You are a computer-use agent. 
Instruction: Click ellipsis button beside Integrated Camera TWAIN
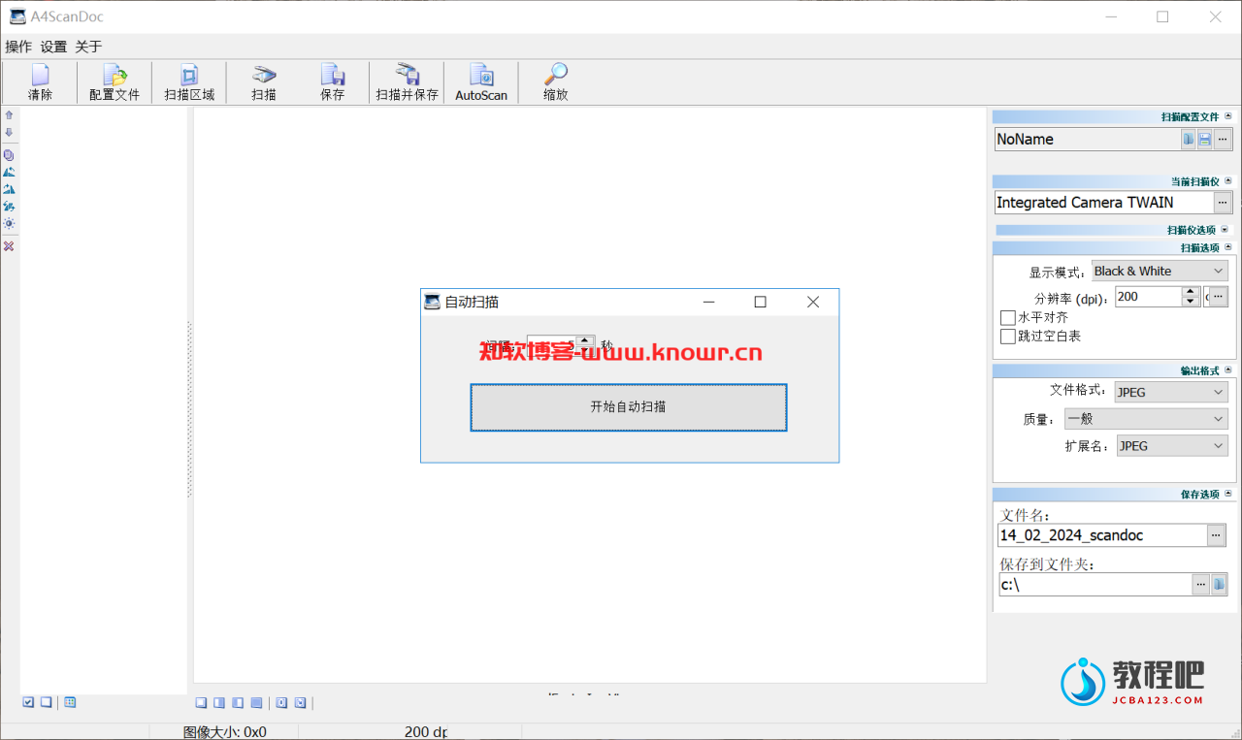(1223, 203)
